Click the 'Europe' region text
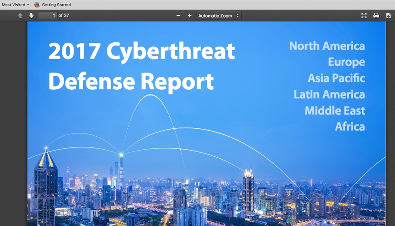 coord(346,62)
